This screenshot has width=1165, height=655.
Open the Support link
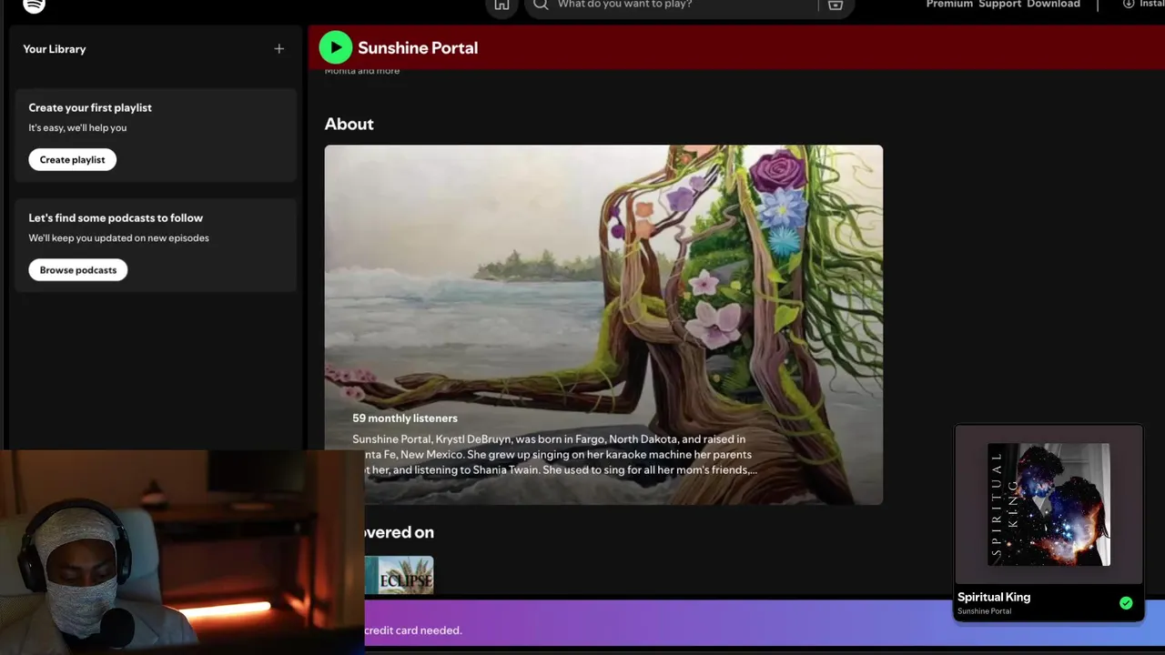(x=1000, y=5)
